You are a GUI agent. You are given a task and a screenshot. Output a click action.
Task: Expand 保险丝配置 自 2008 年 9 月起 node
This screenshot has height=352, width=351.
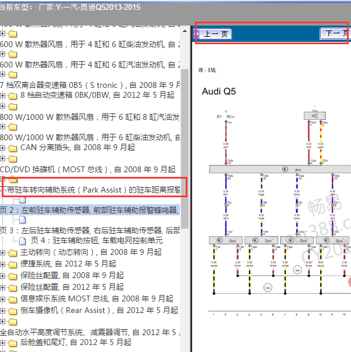pos(2,276)
